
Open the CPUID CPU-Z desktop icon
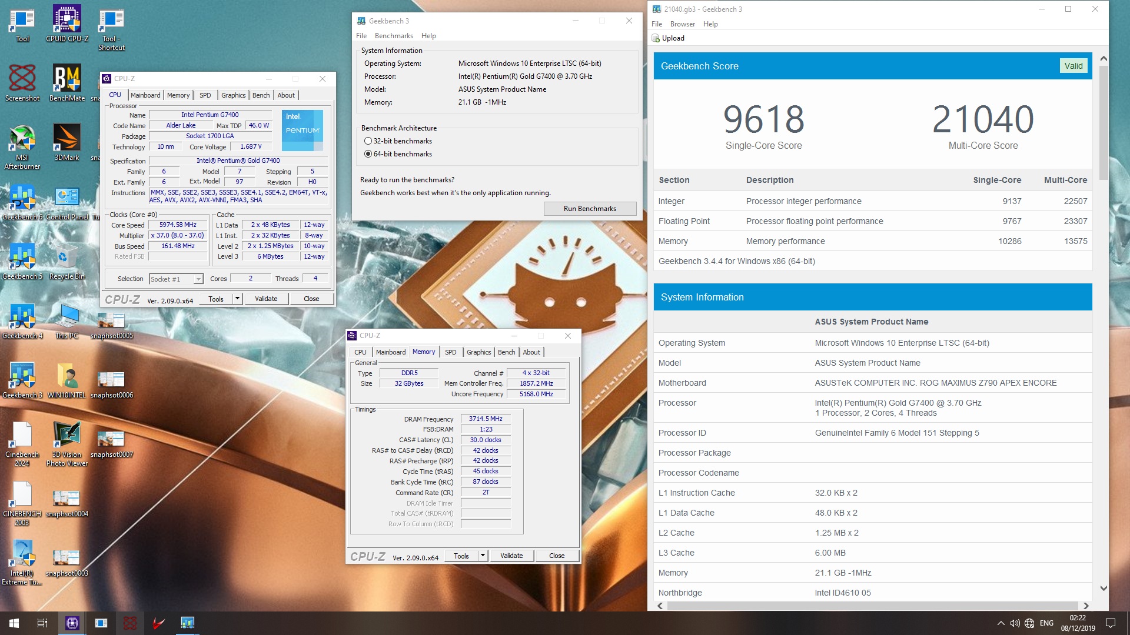[x=67, y=24]
